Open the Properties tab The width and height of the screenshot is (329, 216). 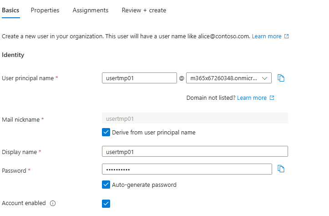(45, 10)
